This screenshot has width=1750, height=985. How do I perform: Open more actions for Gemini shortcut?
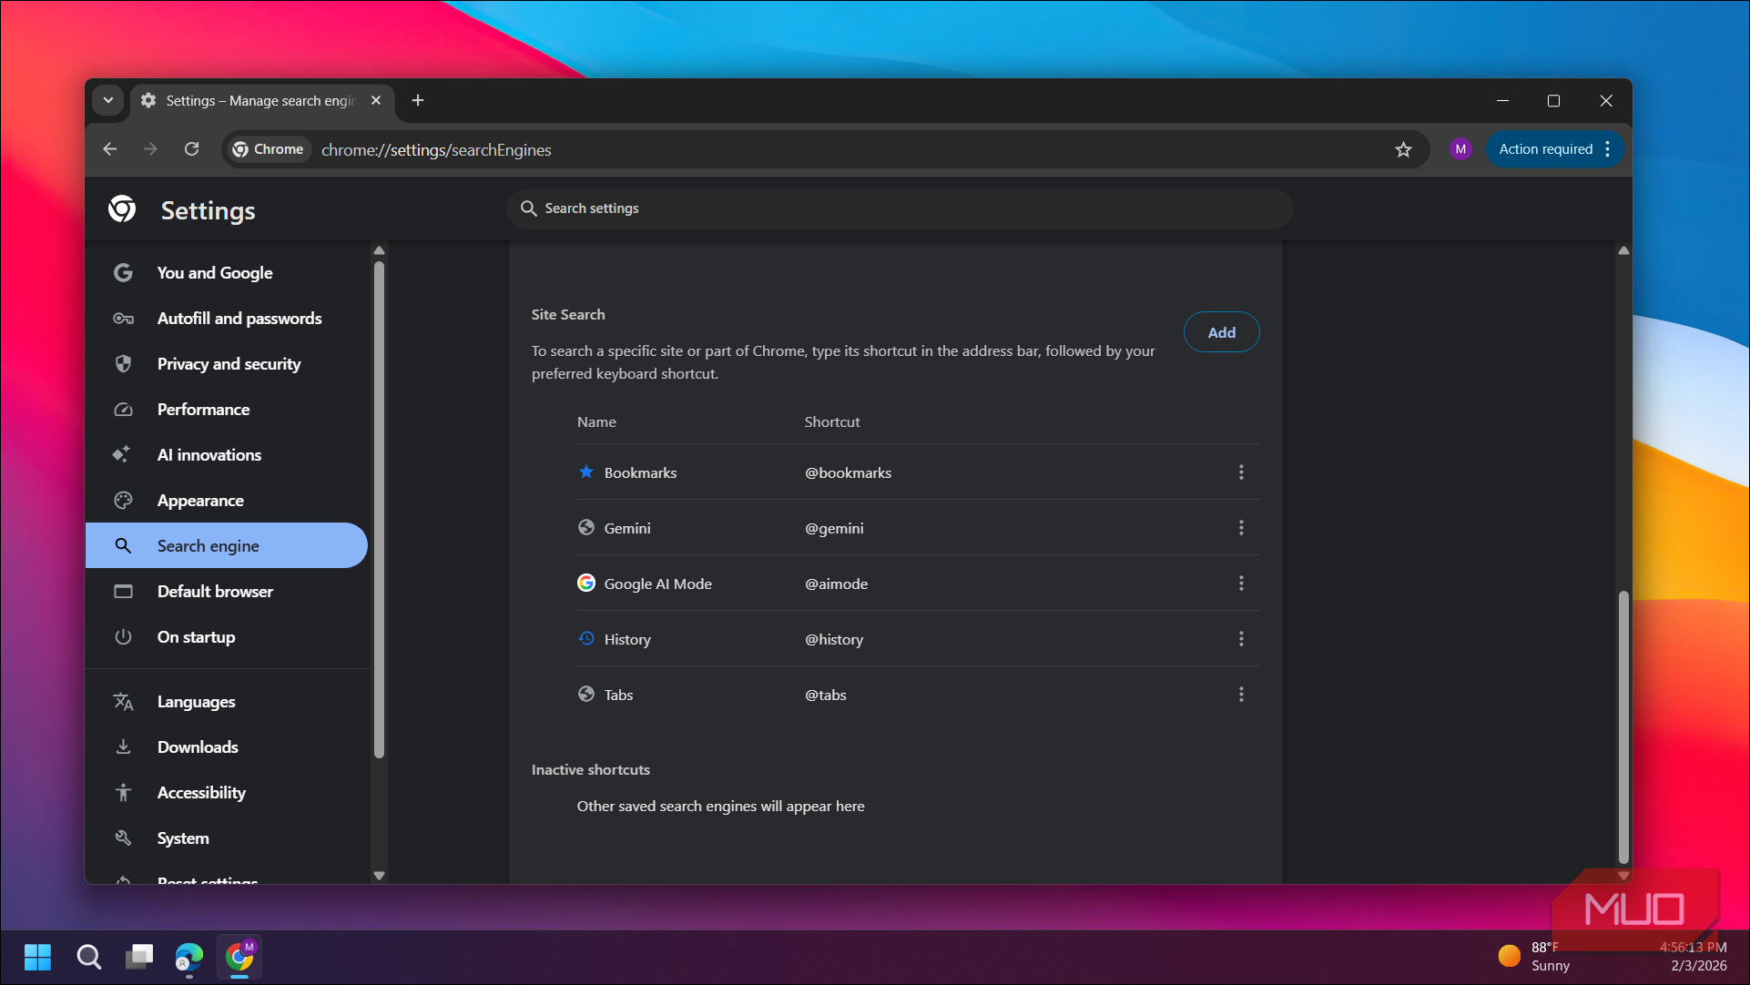click(x=1241, y=528)
